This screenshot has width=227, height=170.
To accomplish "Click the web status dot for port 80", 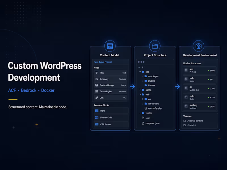I will click(209, 80).
